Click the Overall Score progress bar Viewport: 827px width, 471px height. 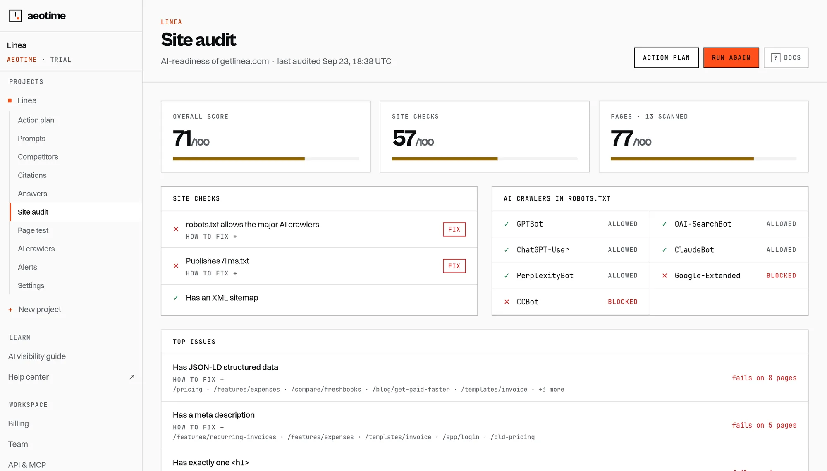tap(265, 159)
